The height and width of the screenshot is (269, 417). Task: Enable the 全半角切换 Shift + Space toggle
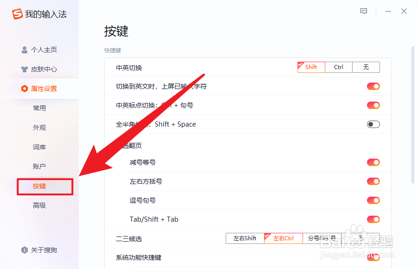pyautogui.click(x=373, y=124)
